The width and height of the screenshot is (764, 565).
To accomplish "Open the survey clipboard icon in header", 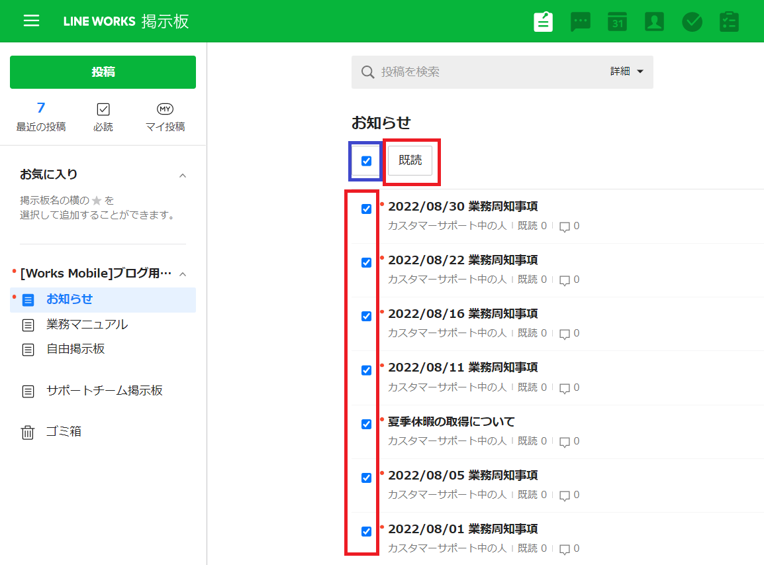I will coord(729,21).
